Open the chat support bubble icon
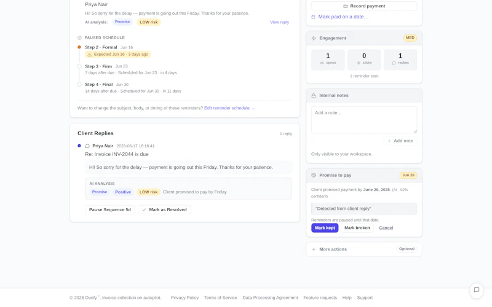The height and width of the screenshot is (307, 492). [x=476, y=290]
